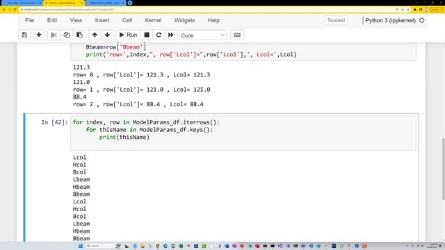Click the first 'Hbeam' output line
This screenshot has height=250, width=445.
(x=81, y=187)
